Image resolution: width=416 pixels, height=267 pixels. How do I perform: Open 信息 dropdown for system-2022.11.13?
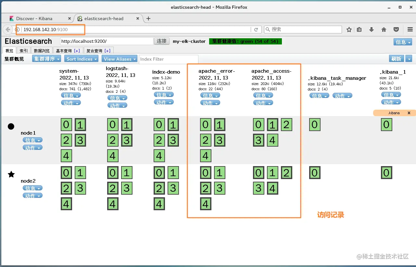71,95
